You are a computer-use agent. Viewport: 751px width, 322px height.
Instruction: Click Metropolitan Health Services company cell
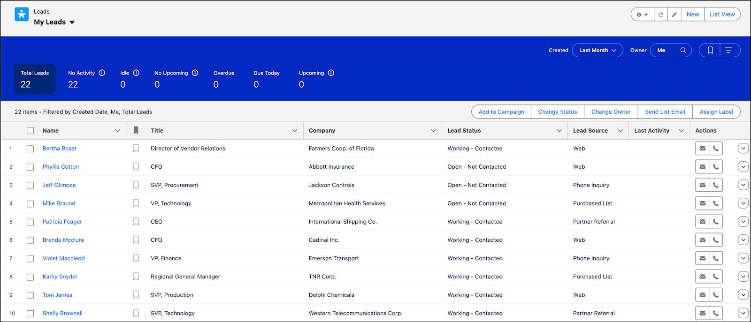pyautogui.click(x=347, y=203)
